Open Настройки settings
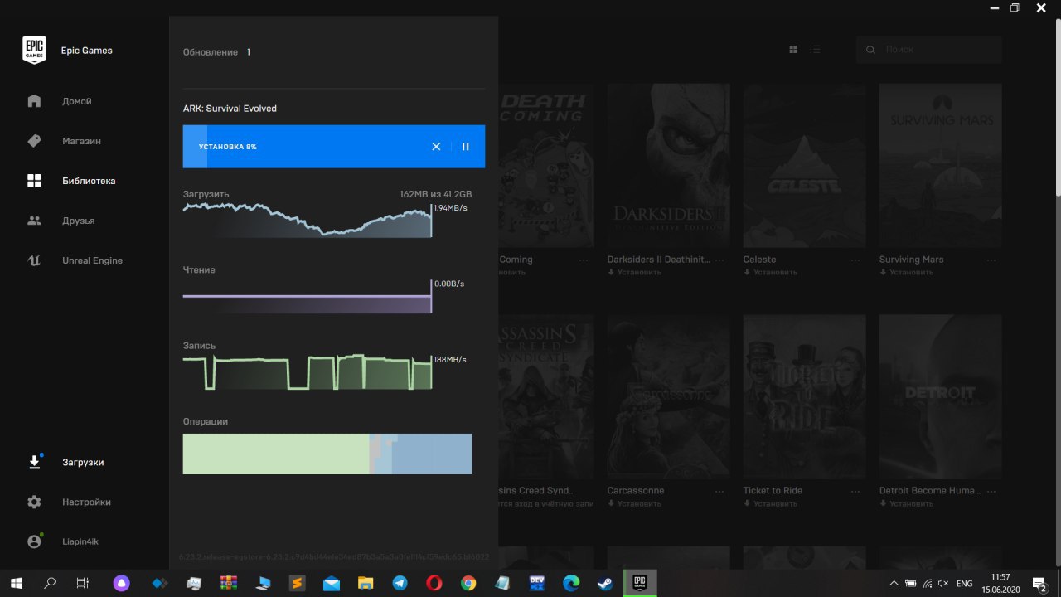The height and width of the screenshot is (597, 1061). 85,502
